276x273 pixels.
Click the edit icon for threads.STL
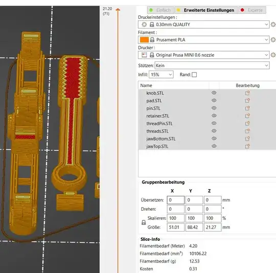point(247,131)
